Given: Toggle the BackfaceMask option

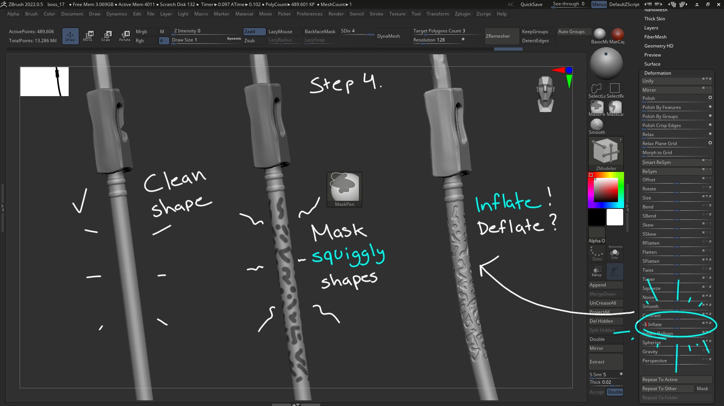Looking at the screenshot, I should (320, 32).
